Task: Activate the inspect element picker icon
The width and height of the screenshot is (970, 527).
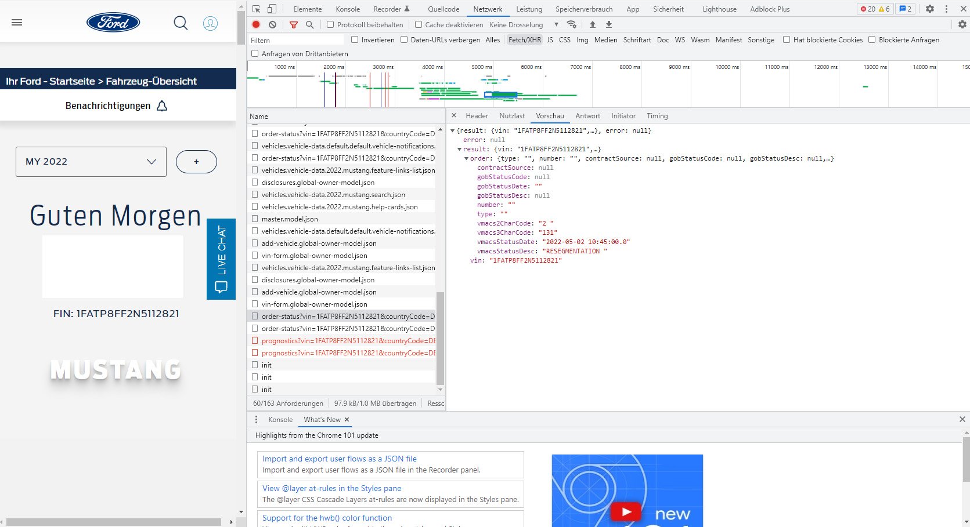Action: [256, 9]
